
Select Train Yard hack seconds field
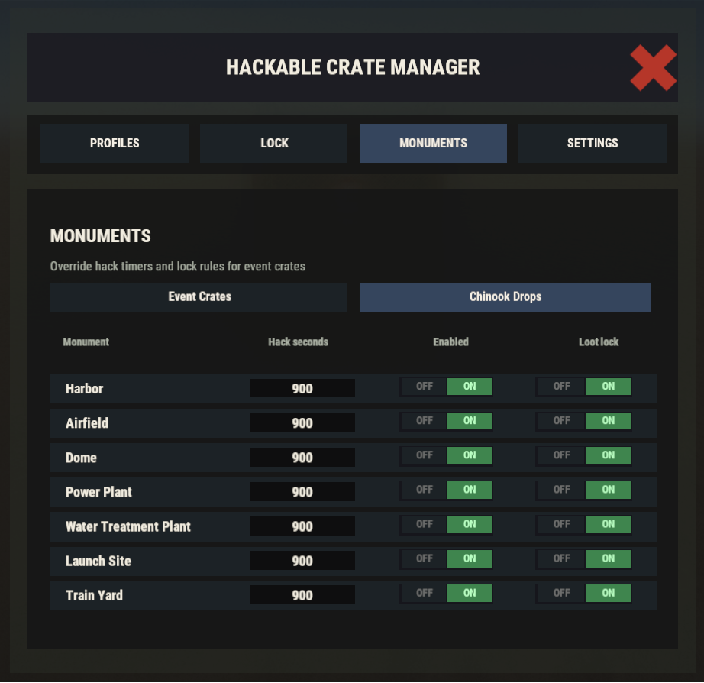coord(302,595)
